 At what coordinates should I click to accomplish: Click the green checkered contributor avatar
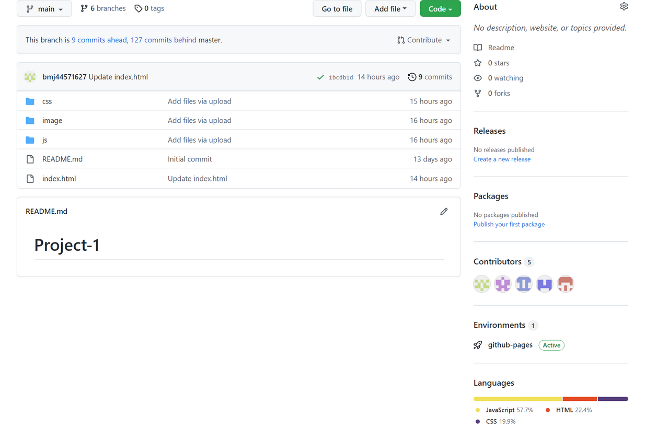[x=482, y=284]
